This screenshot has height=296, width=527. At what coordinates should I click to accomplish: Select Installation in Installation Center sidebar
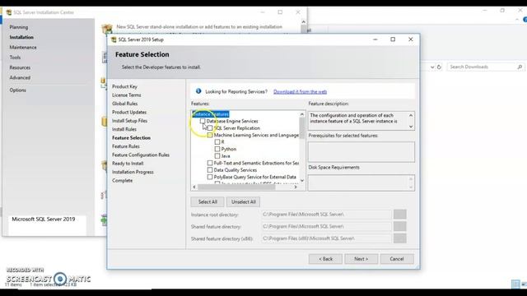[21, 37]
